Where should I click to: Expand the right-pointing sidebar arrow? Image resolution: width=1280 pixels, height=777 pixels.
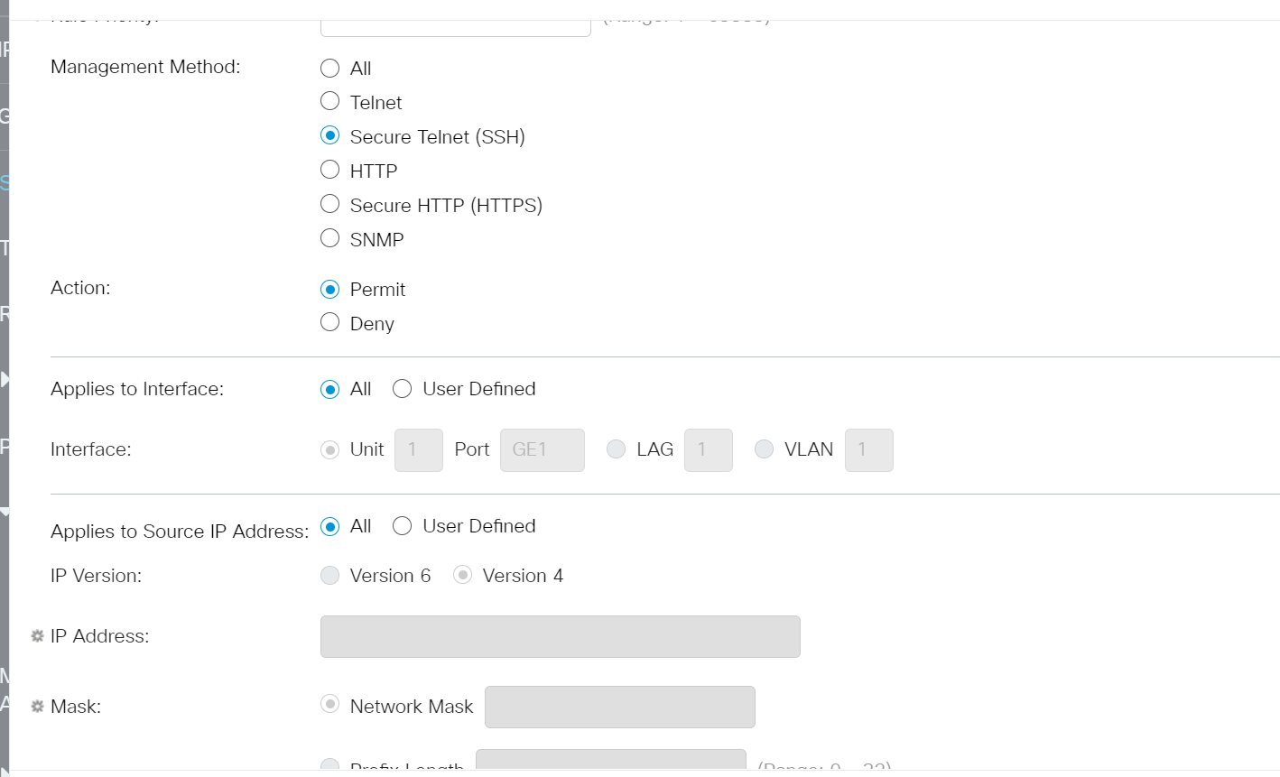click(x=7, y=377)
